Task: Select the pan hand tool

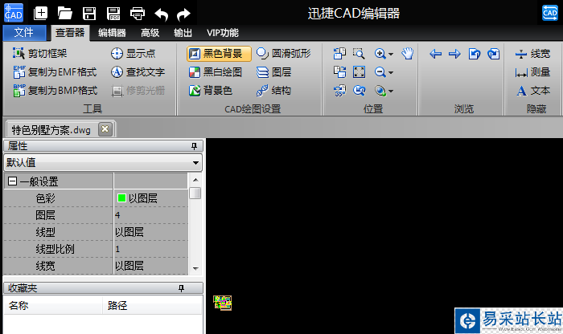Action: [x=408, y=54]
